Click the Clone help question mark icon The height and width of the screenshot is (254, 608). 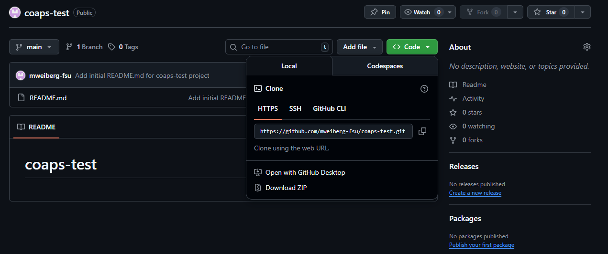424,89
